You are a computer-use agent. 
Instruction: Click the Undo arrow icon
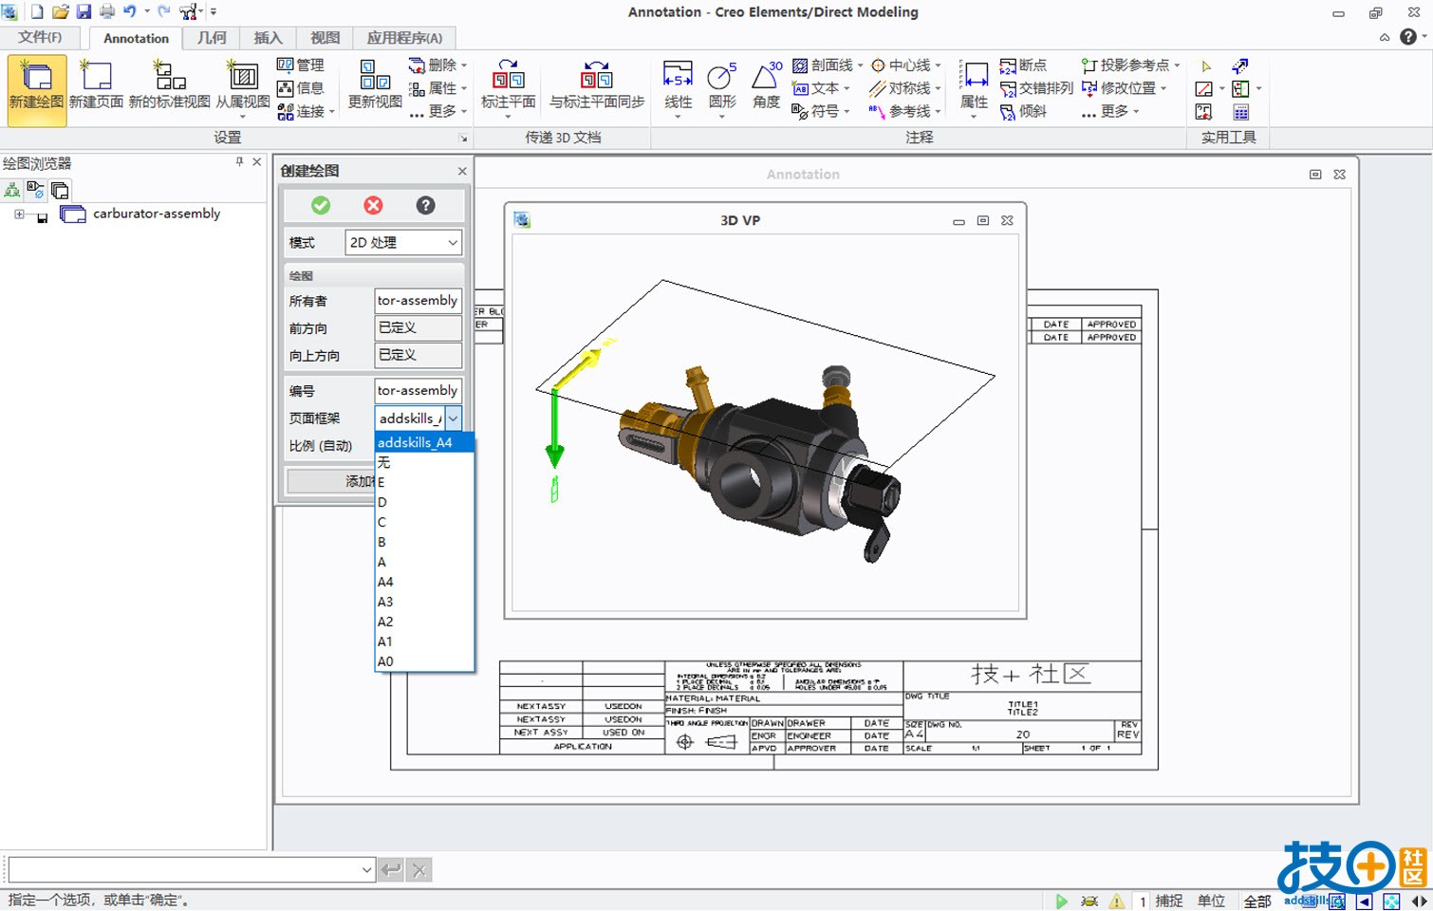tap(130, 11)
